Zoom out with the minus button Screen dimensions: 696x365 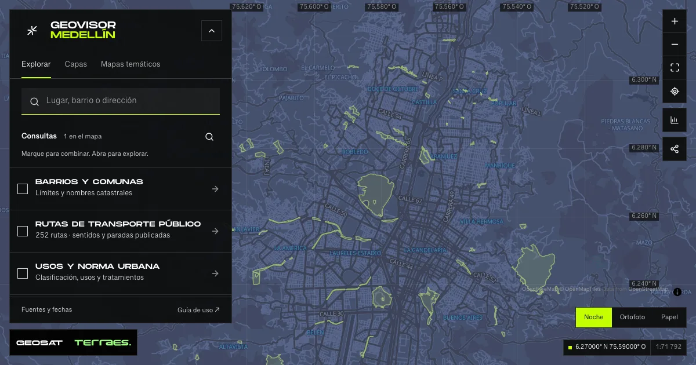[675, 45]
